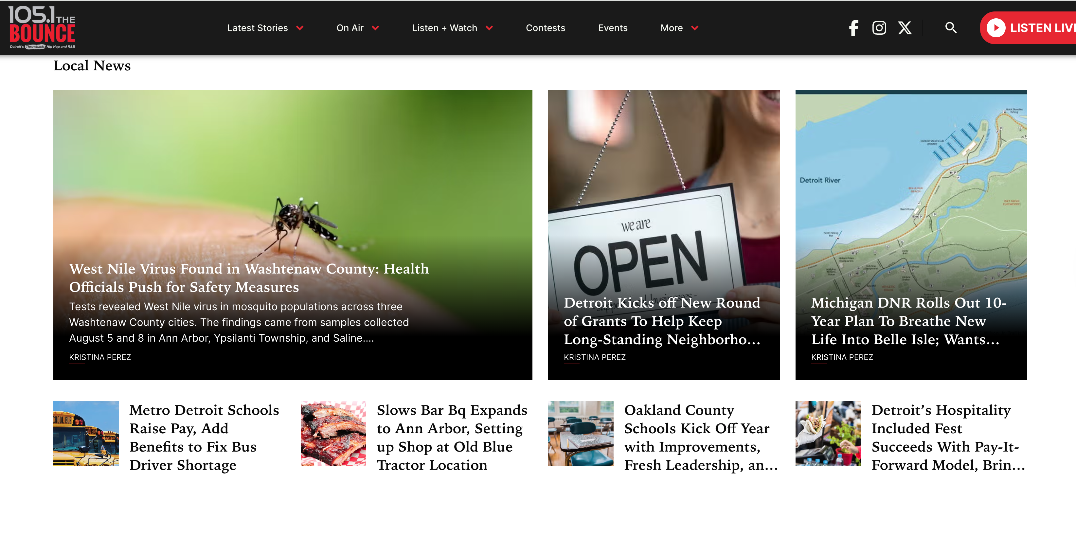
Task: Click the search magnifier icon
Action: [951, 27]
